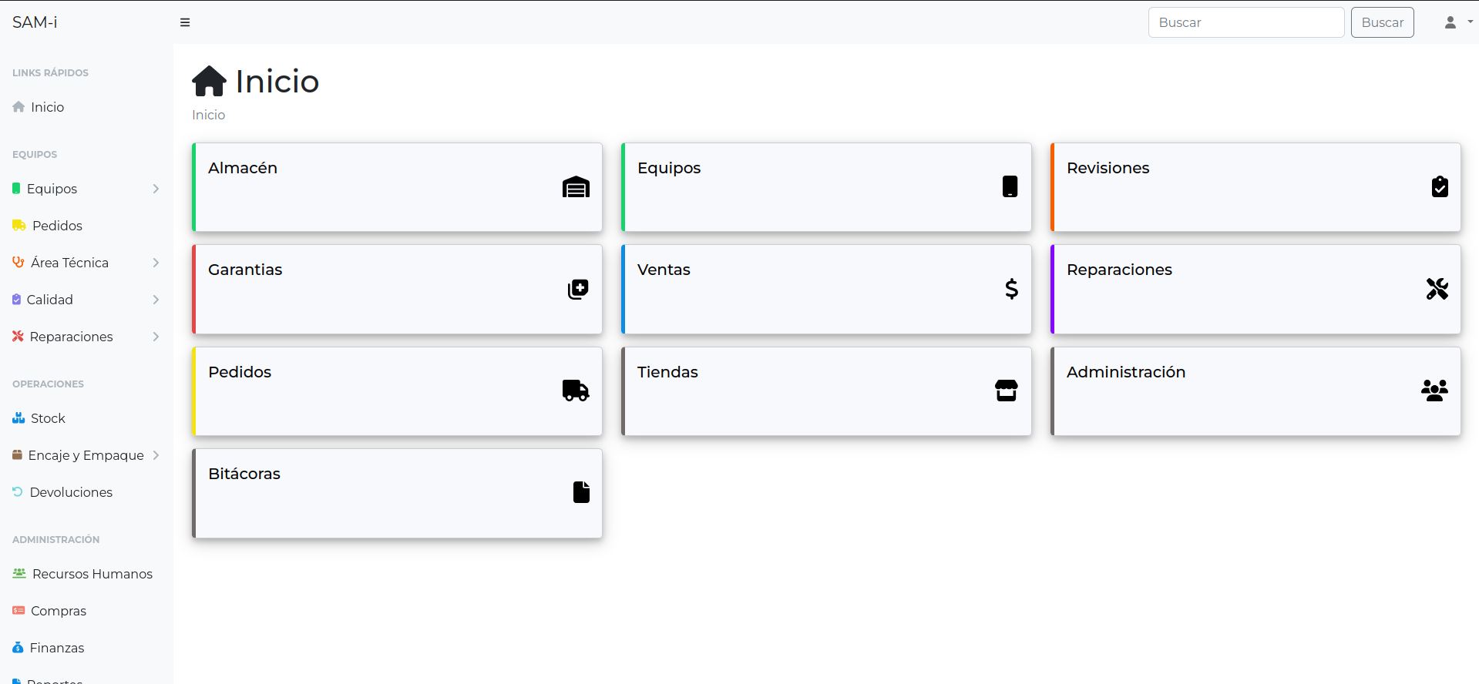1479x684 pixels.
Task: Focus the Buscar search field
Action: [1245, 22]
